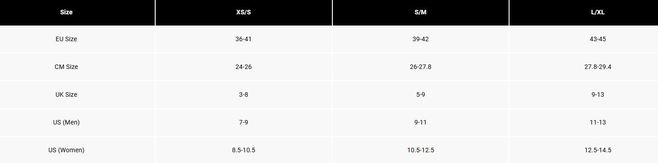Image resolution: width=658 pixels, height=163 pixels.
Task: Select the 43-45 EU size cell
Action: tap(598, 39)
